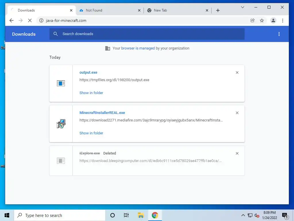Close the Not Found tab
The width and height of the screenshot is (294, 221).
(139, 10)
